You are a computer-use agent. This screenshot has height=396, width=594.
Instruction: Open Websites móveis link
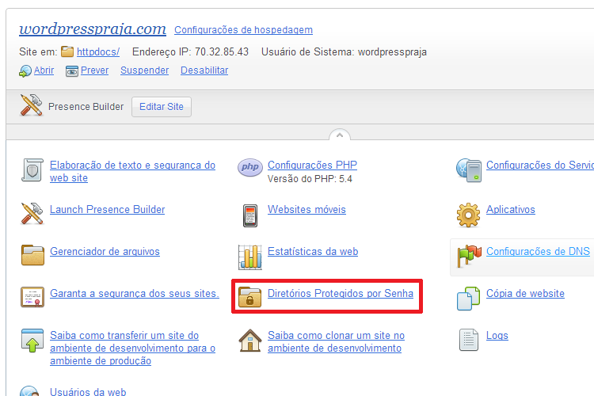coord(307,210)
